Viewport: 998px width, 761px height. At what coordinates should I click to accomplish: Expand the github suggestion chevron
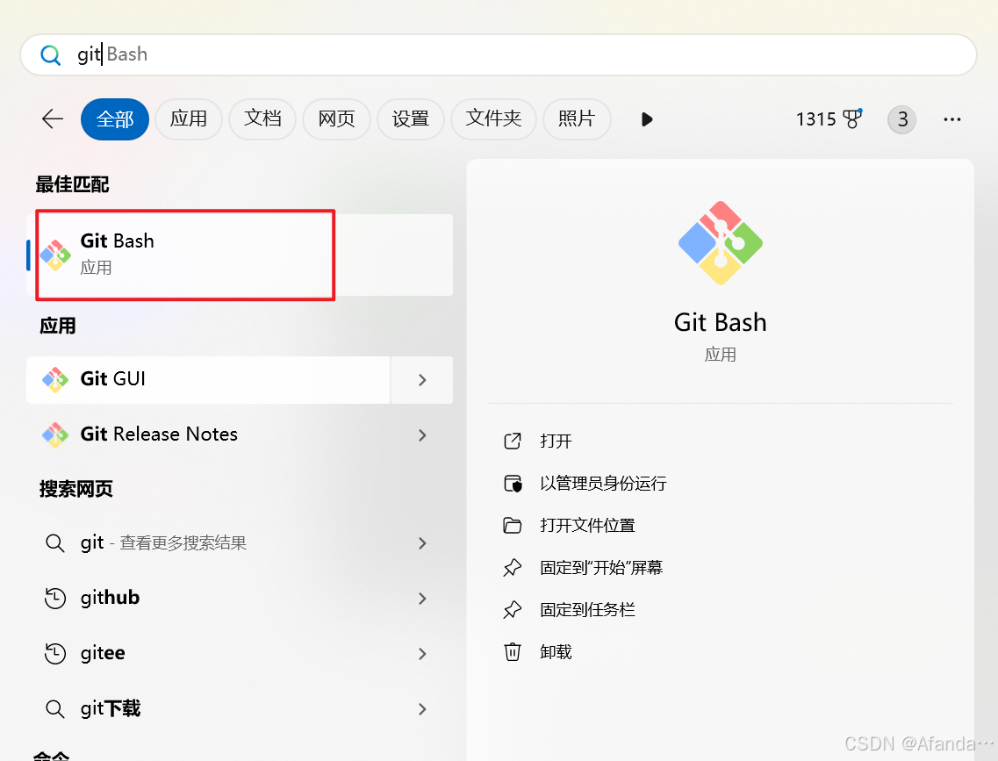click(x=422, y=599)
